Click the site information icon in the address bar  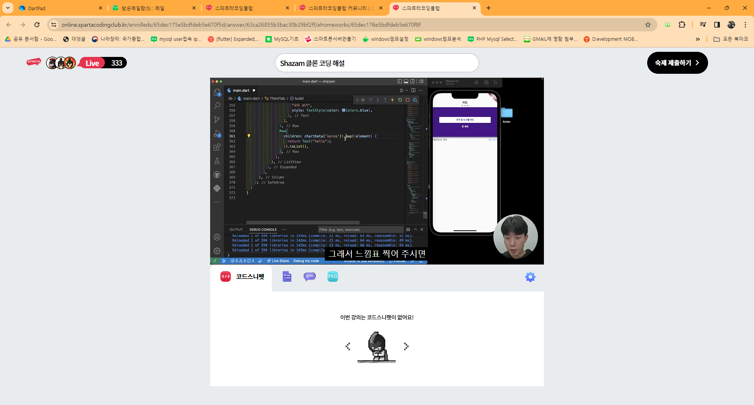[x=54, y=25]
